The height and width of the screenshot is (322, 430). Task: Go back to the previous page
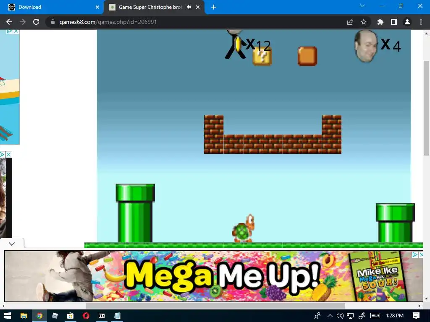(x=9, y=22)
